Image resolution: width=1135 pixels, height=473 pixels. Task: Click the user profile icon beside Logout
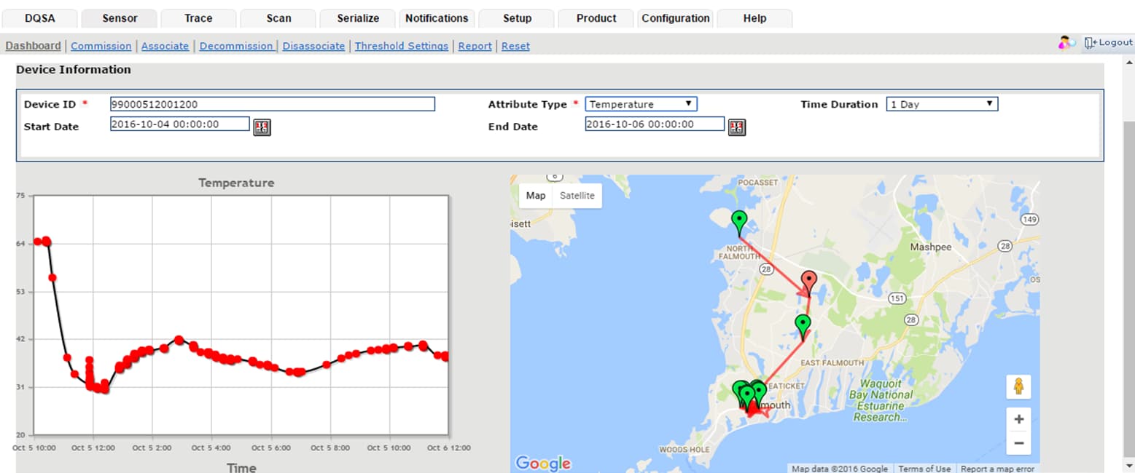tap(1066, 43)
